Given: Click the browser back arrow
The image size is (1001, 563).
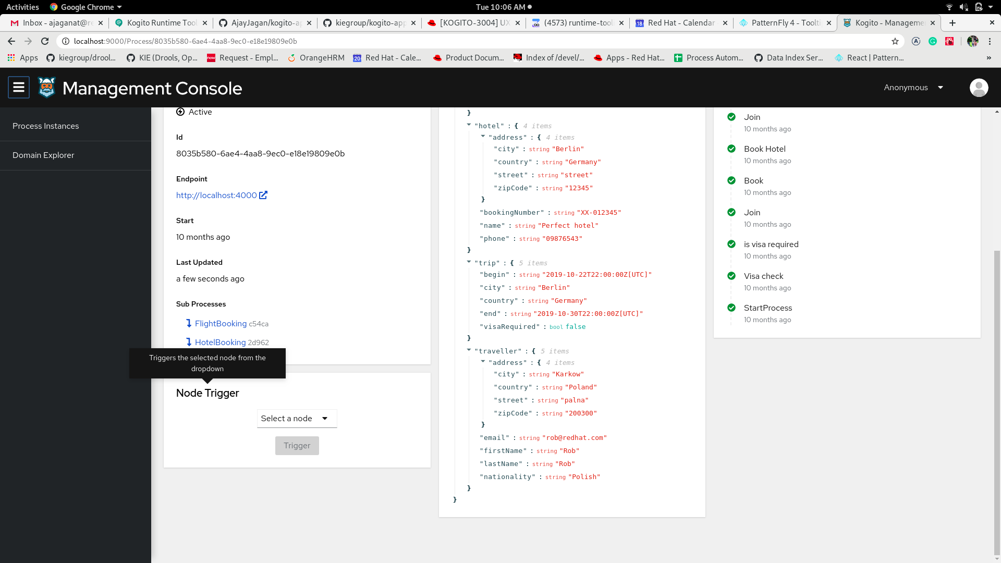Looking at the screenshot, I should (11, 41).
